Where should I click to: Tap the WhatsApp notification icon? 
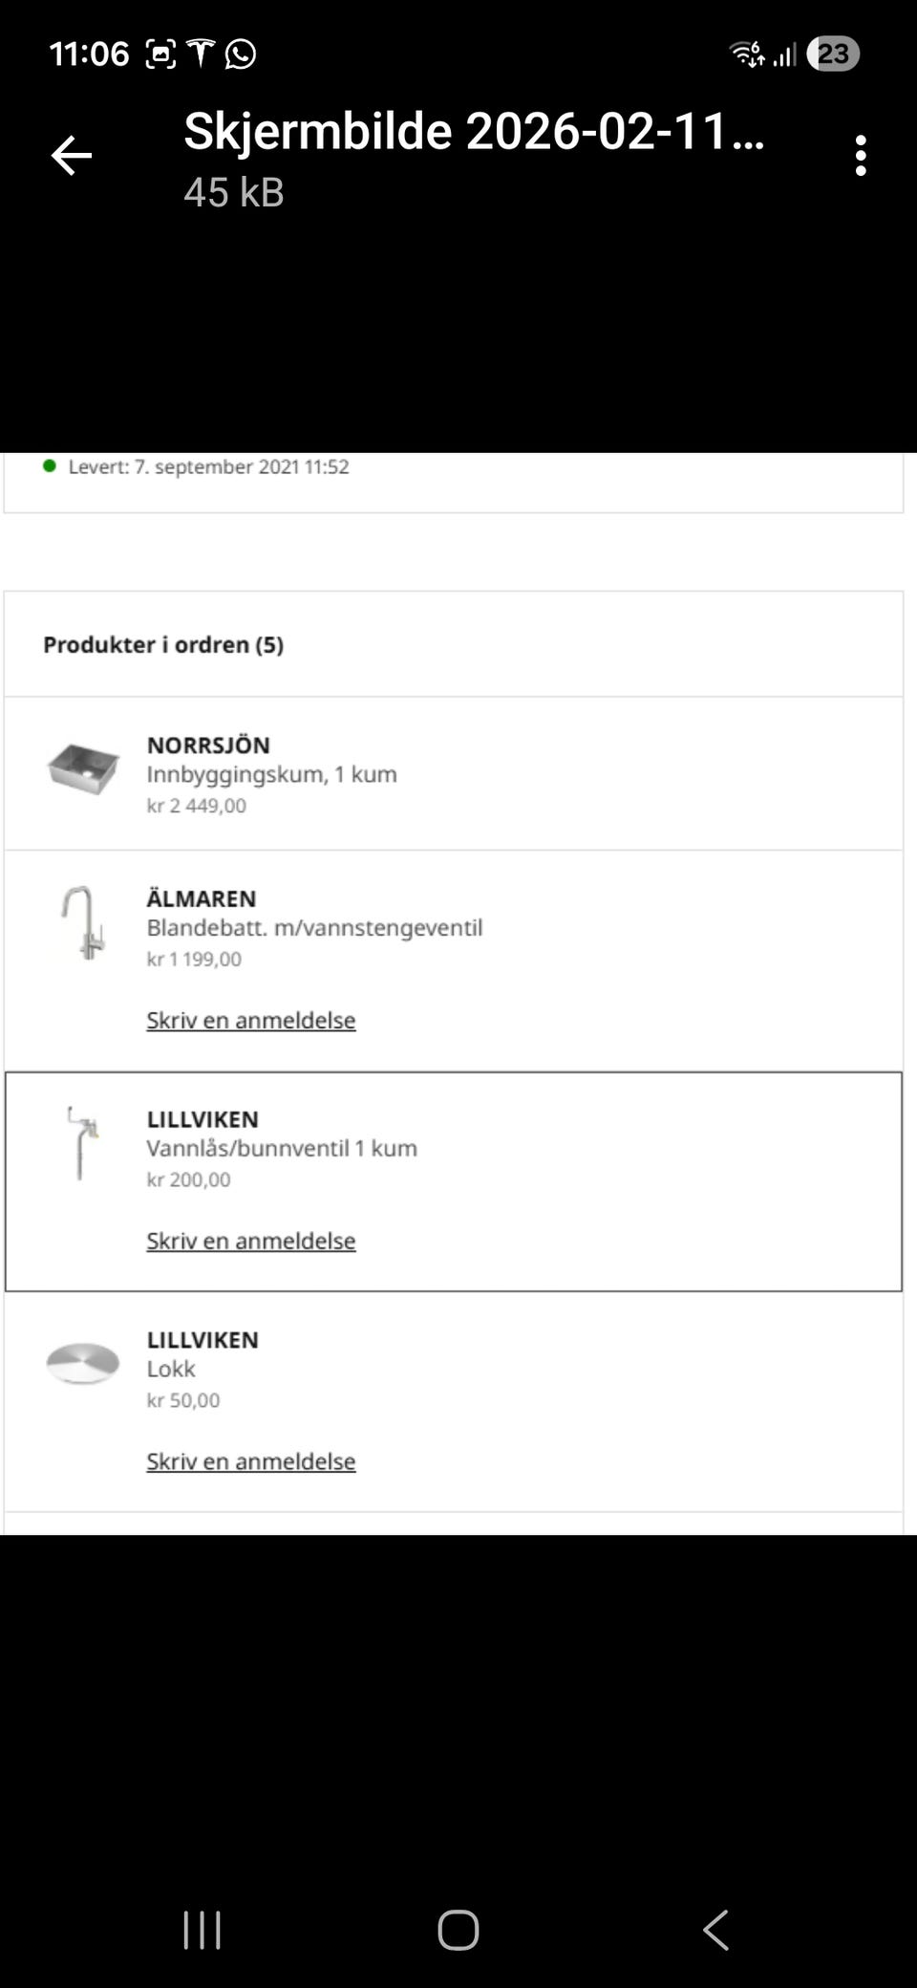(241, 54)
